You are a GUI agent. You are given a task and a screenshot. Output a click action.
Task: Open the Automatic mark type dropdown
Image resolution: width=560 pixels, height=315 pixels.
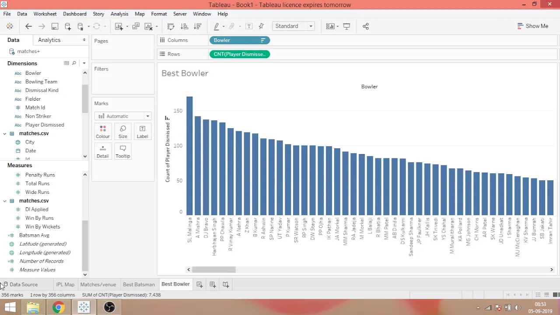pyautogui.click(x=123, y=116)
